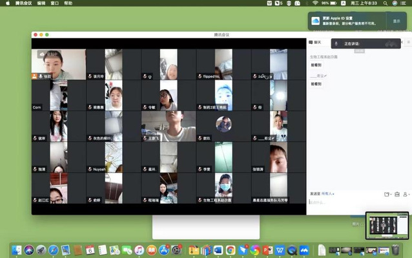Select the Com video tile
This screenshot has height=258, width=412.
point(59,95)
